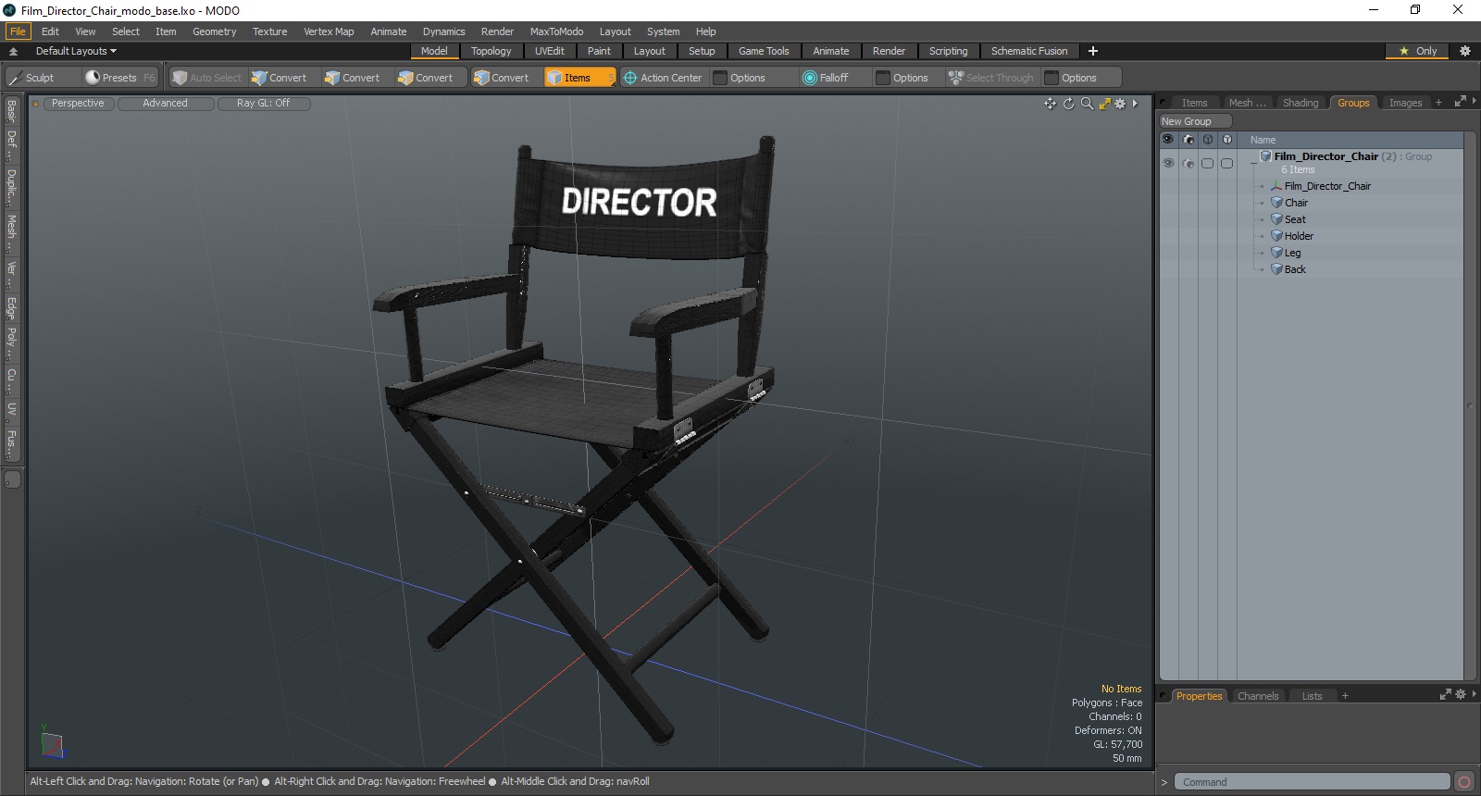
Task: Toggle second checkbox of Film_Director_Chair group
Action: 1227,163
